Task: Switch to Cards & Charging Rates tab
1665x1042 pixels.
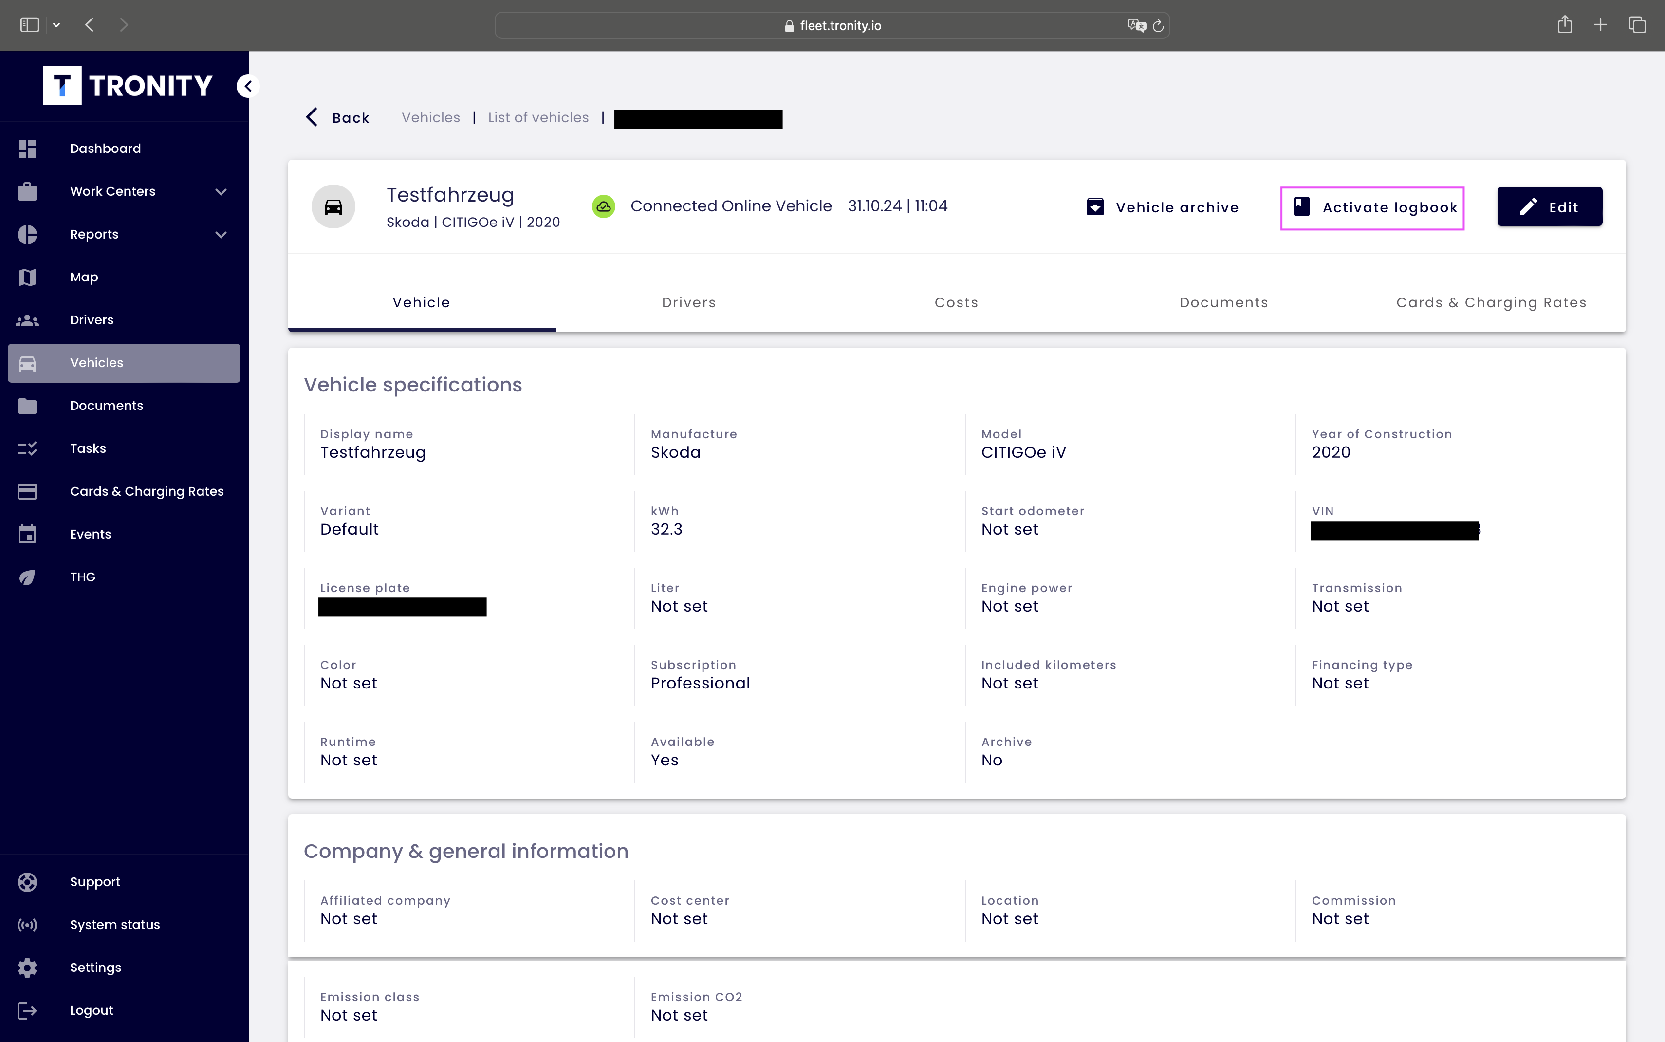Action: coord(1491,302)
